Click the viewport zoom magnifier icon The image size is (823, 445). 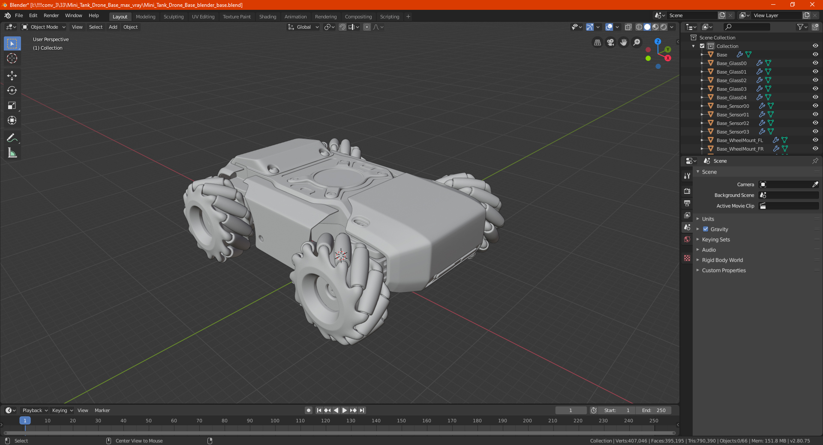(x=637, y=42)
